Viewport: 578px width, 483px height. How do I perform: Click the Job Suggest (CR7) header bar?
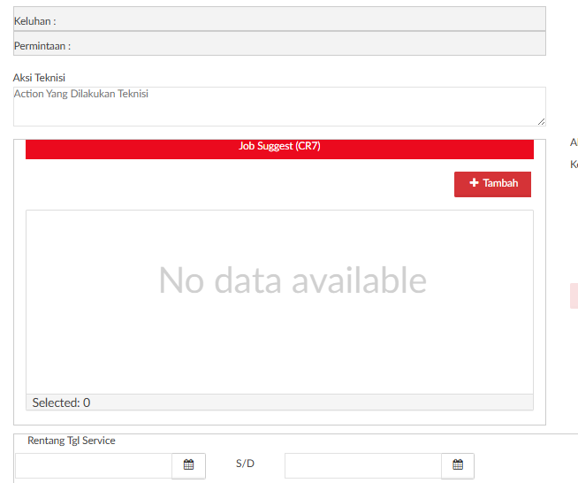click(279, 148)
